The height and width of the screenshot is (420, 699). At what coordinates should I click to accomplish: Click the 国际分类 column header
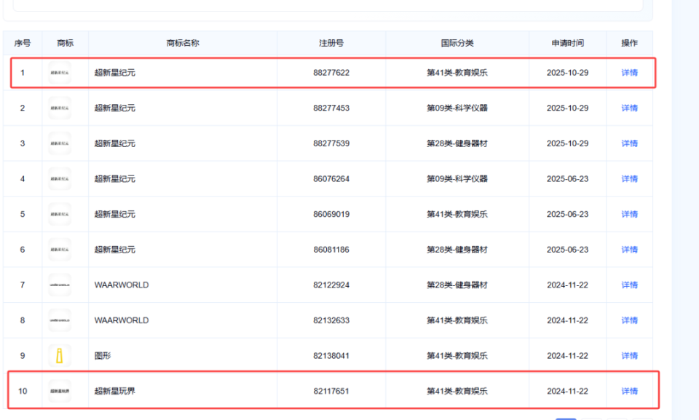click(457, 43)
